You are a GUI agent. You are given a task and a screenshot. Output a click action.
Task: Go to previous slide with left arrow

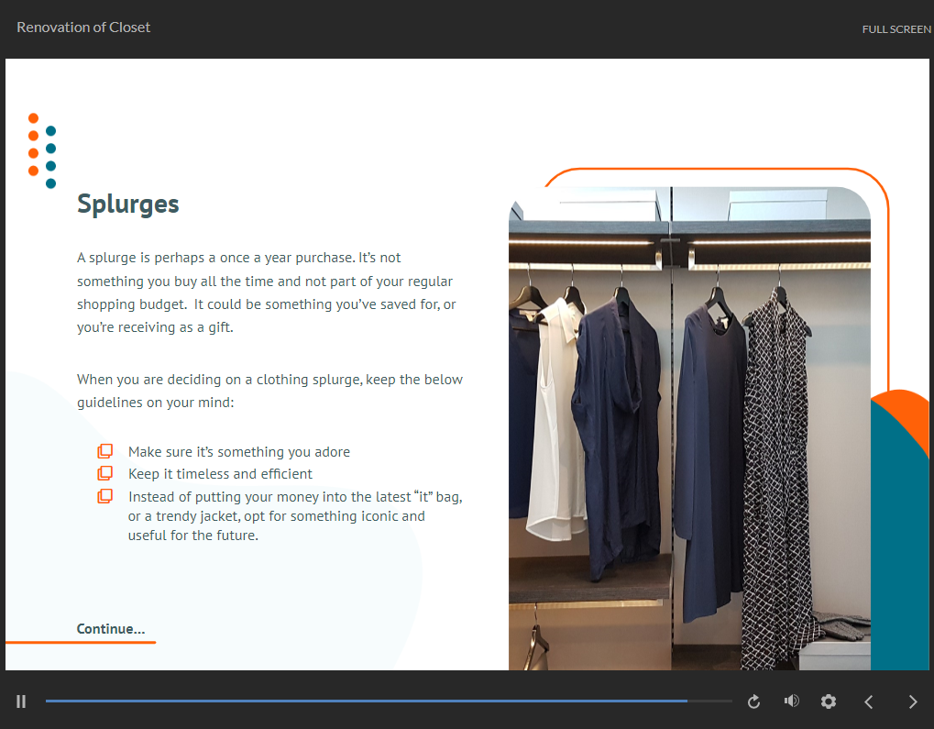tap(869, 701)
